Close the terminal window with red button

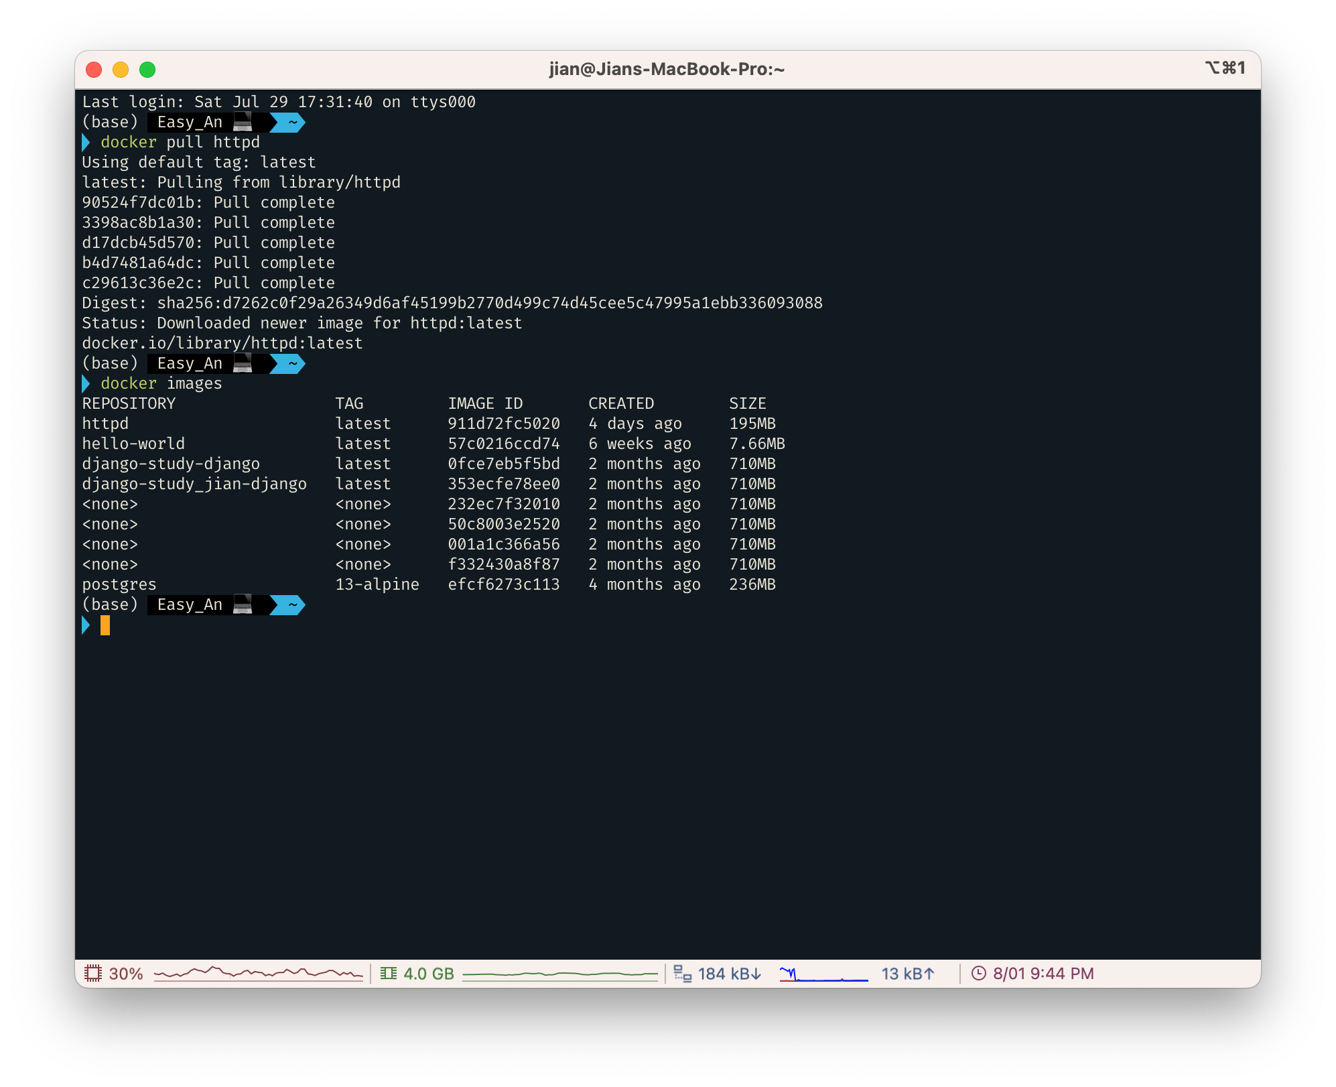(94, 70)
